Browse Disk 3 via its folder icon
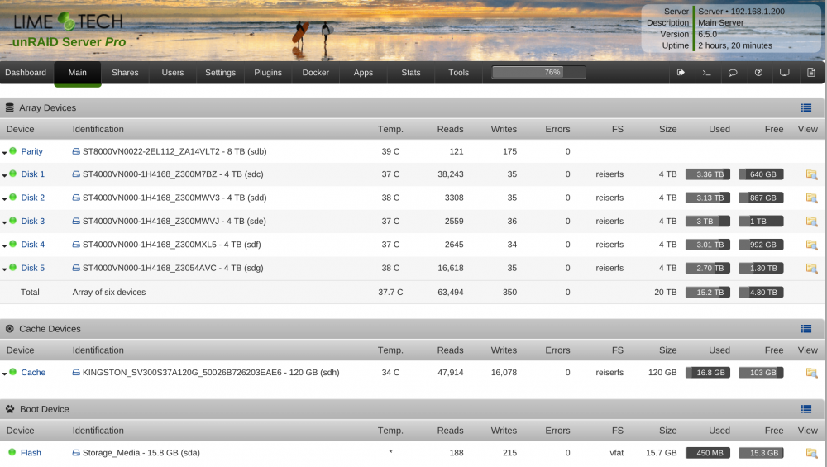The width and height of the screenshot is (827, 467). 811,222
